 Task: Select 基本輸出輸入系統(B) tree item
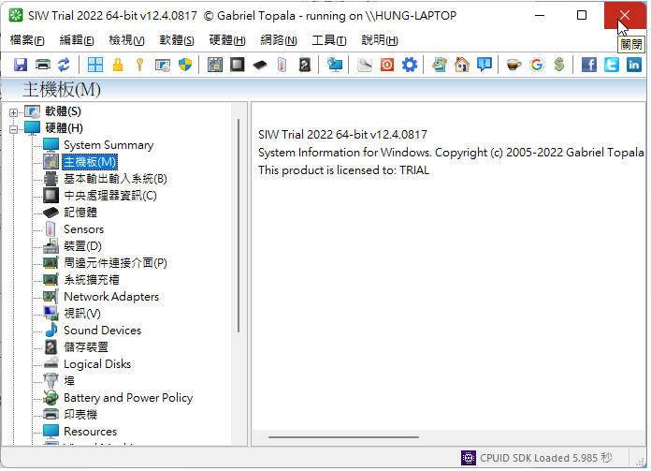115,179
